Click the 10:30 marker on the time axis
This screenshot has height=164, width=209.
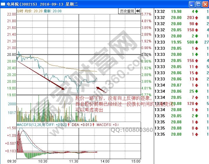(x=43, y=161)
